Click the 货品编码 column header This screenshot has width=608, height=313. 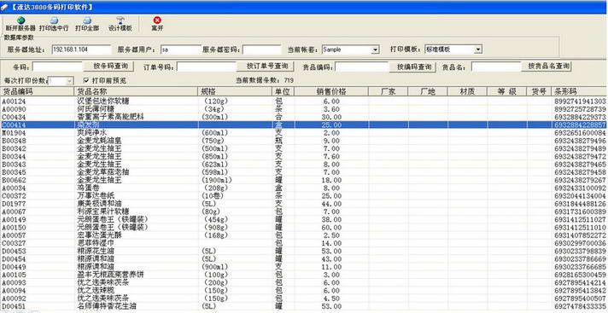pos(37,91)
